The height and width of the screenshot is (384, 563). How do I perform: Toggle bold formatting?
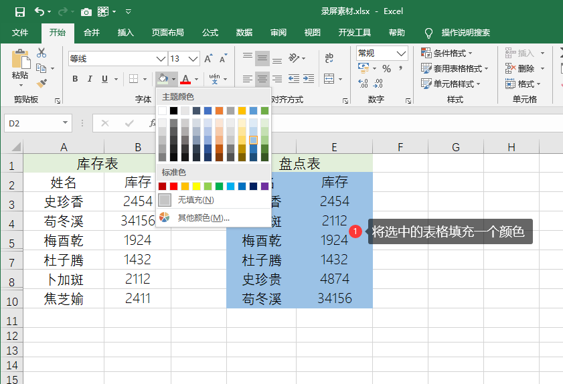tap(75, 78)
